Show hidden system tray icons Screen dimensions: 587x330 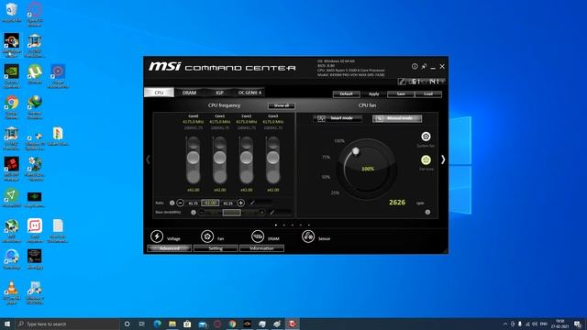pyautogui.click(x=505, y=324)
